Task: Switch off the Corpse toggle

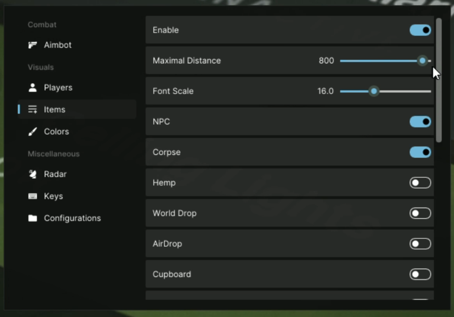Action: [420, 152]
